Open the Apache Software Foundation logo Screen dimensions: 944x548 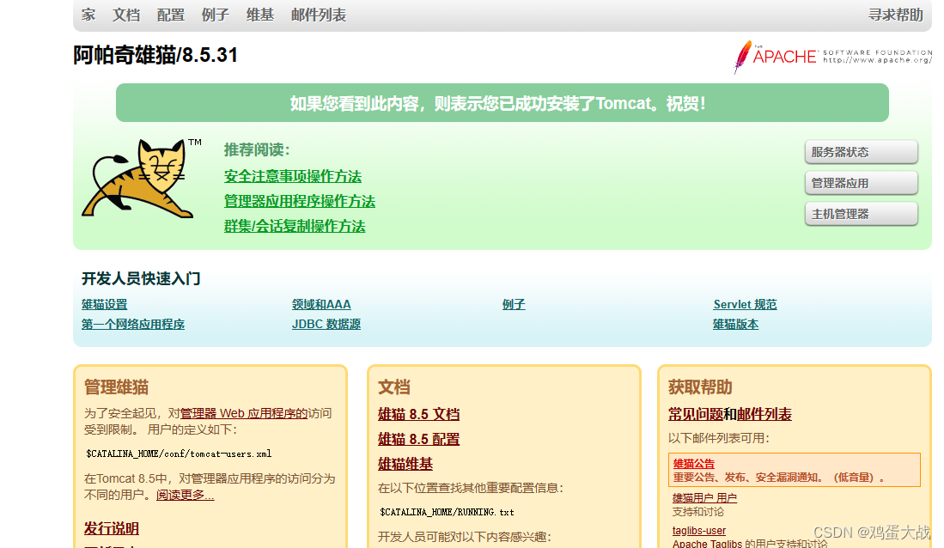pyautogui.click(x=832, y=57)
